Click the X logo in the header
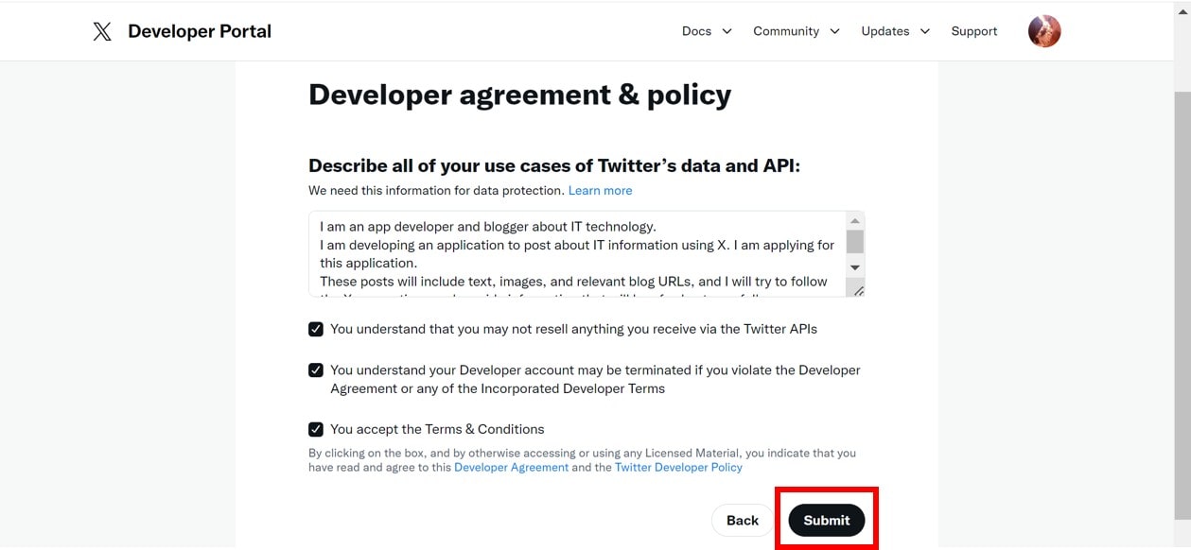 [x=102, y=31]
